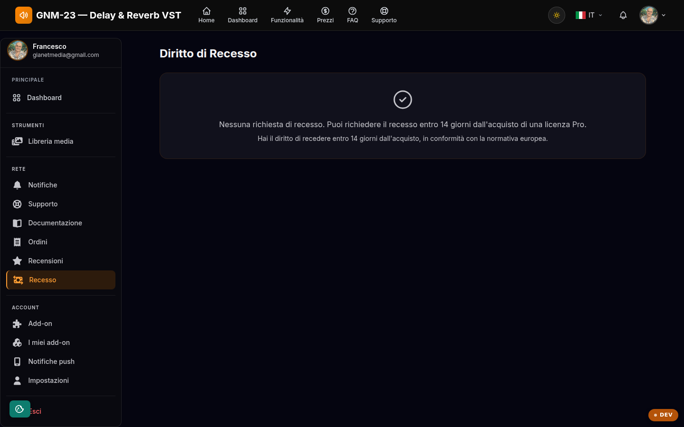The height and width of the screenshot is (427, 684).
Task: Open Impostazioni in sidebar
Action: [61, 381]
